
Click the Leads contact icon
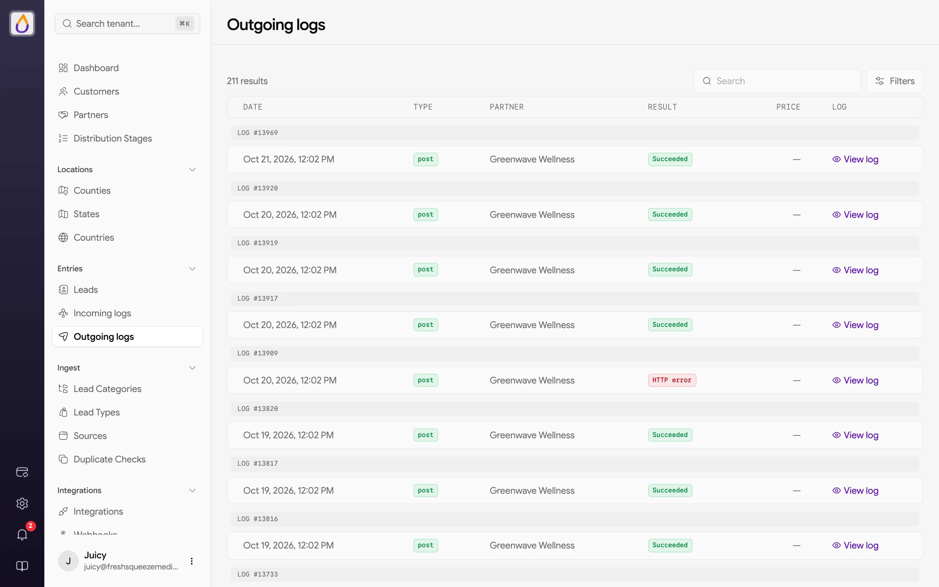coord(63,290)
